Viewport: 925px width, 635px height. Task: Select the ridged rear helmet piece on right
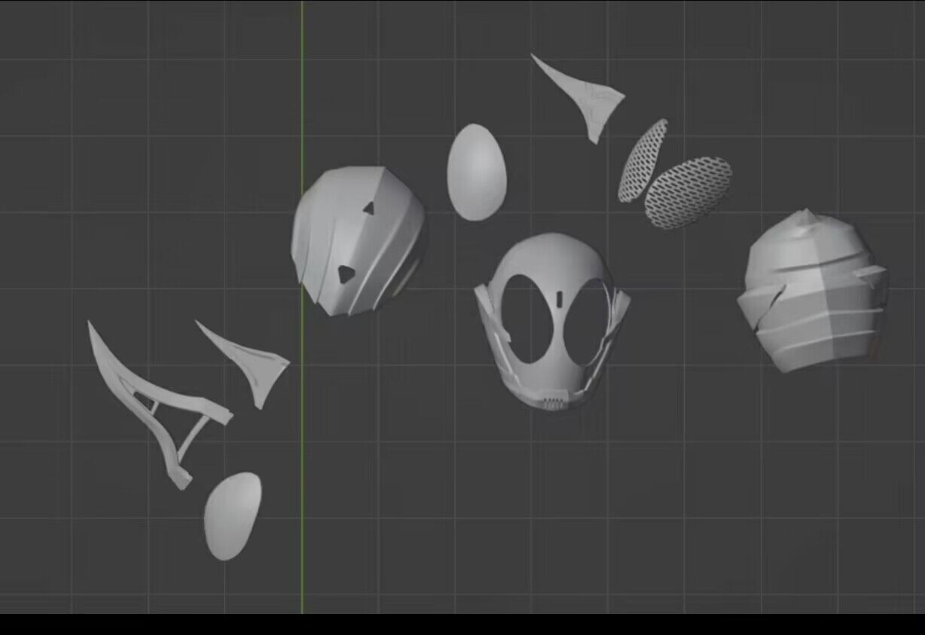[x=812, y=292]
